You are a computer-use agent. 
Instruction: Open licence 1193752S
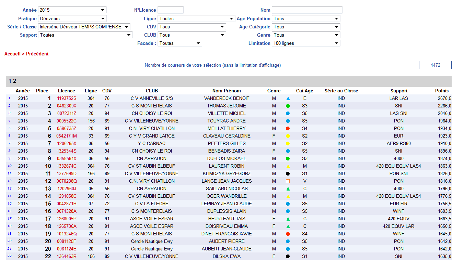[x=67, y=98]
